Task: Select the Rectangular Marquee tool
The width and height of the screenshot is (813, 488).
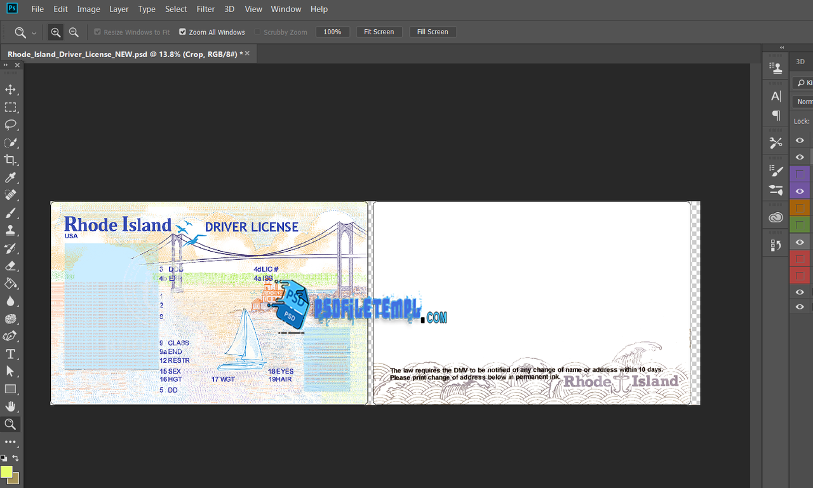Action: [10, 107]
